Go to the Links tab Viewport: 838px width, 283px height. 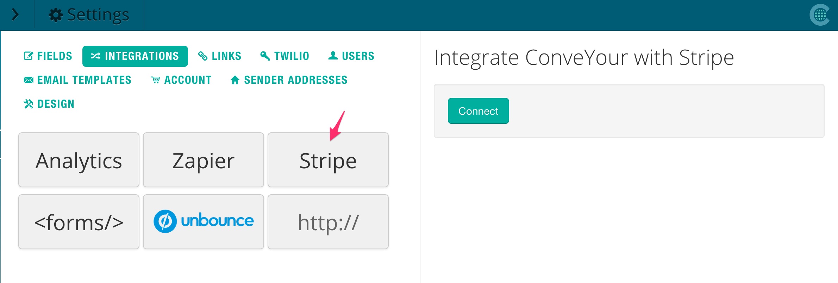click(220, 56)
